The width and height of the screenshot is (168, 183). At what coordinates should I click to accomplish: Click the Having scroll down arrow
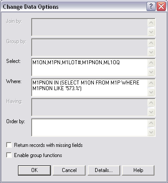[x=151, y=112]
